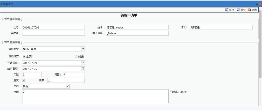Focus the 次数 input field

(x=66, y=80)
